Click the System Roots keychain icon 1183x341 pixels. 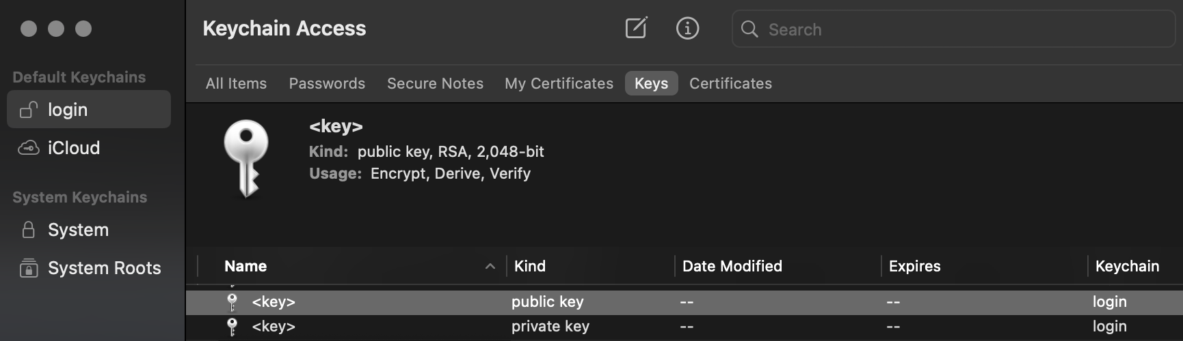click(28, 268)
